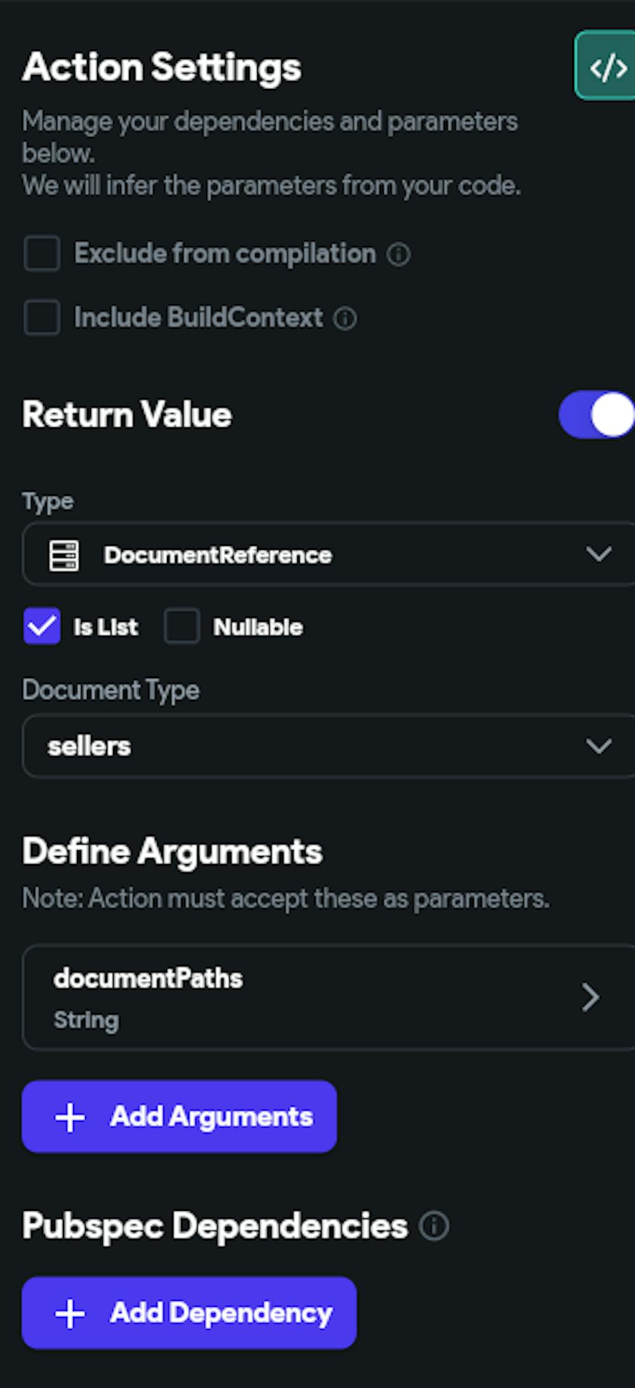635x1388 pixels.
Task: Click chevron arrow of Type dropdown
Action: [599, 554]
